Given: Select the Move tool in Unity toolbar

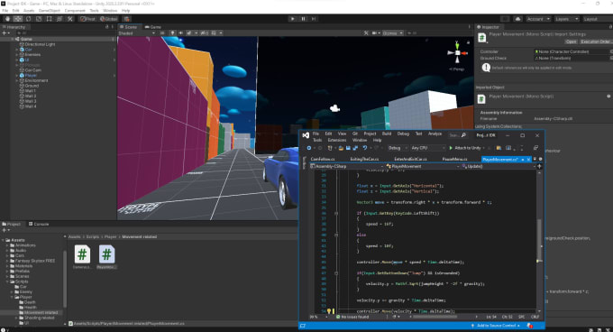Looking at the screenshot, I should 18,19.
